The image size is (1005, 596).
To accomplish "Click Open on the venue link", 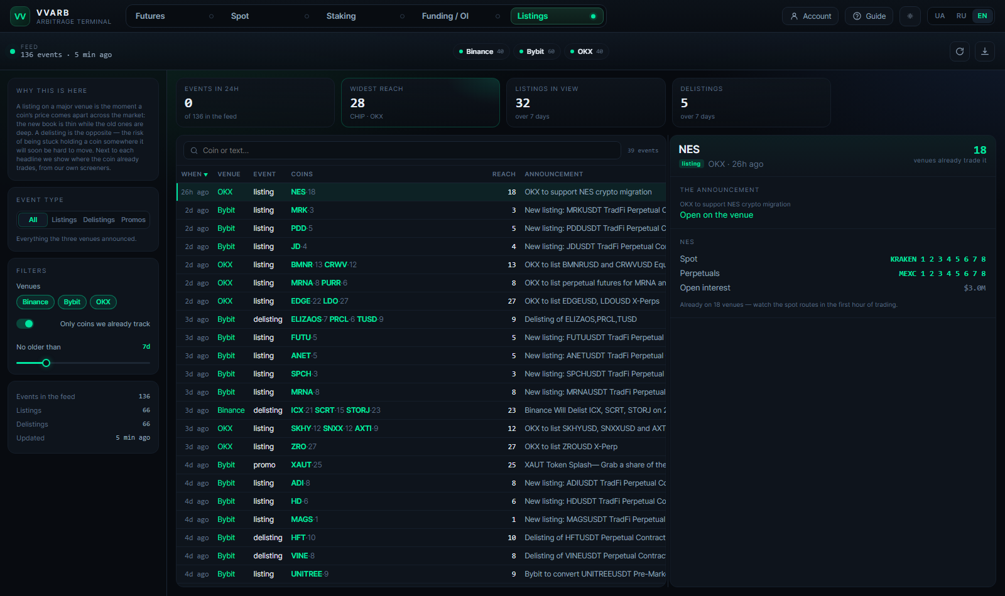I will tap(716, 215).
